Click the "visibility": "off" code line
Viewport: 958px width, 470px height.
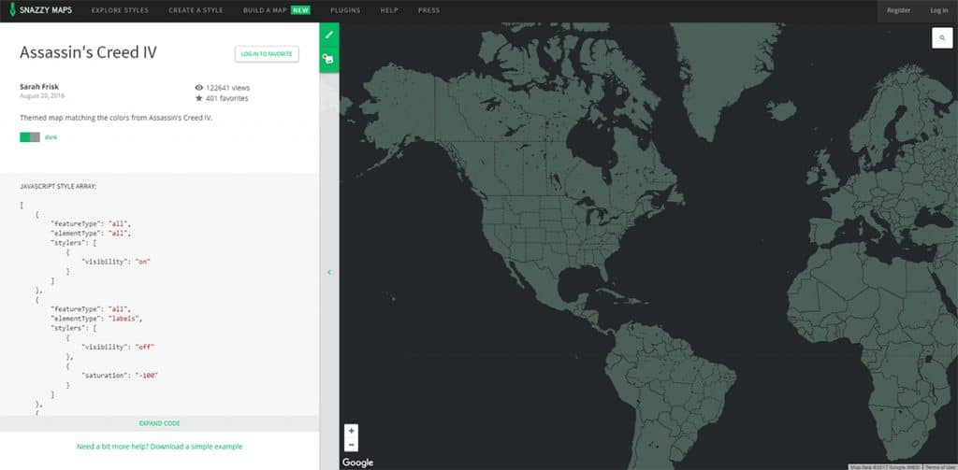pos(118,347)
